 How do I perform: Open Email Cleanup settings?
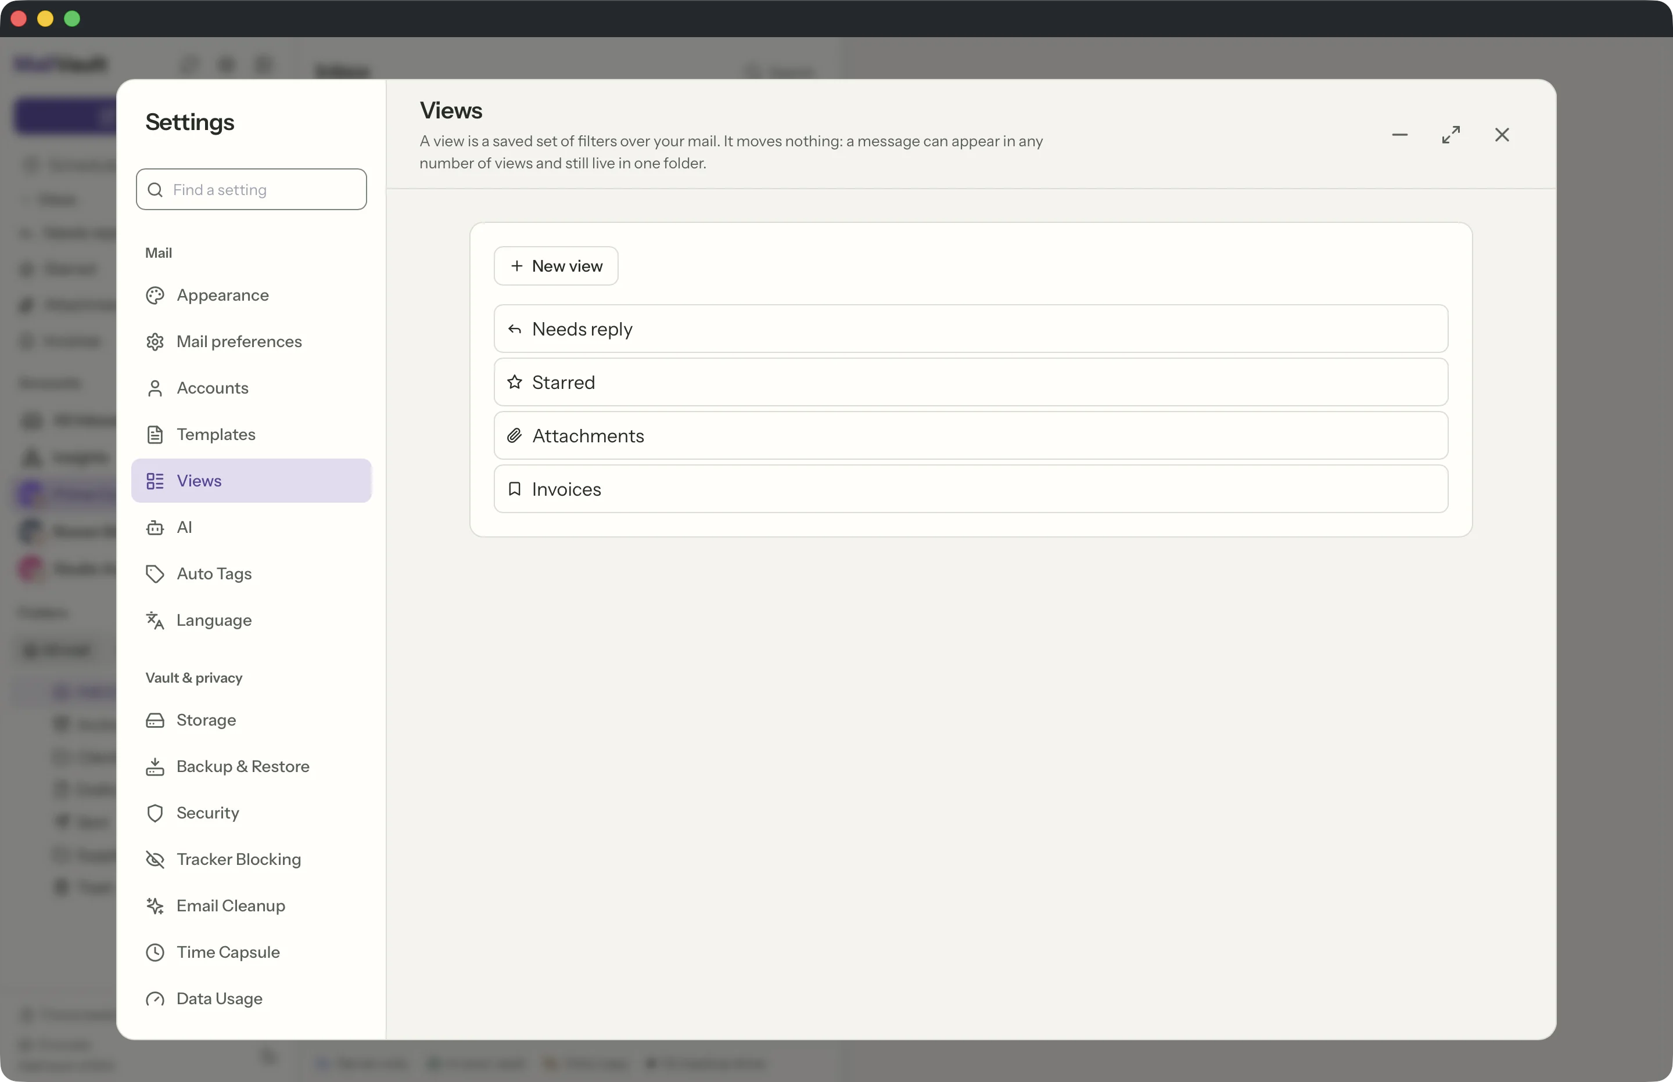pyautogui.click(x=251, y=906)
